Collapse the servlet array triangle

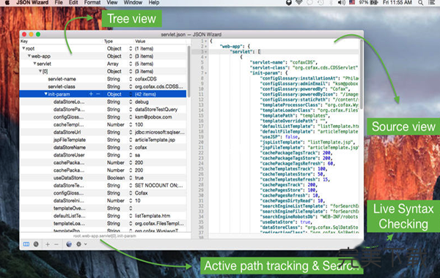[34, 64]
